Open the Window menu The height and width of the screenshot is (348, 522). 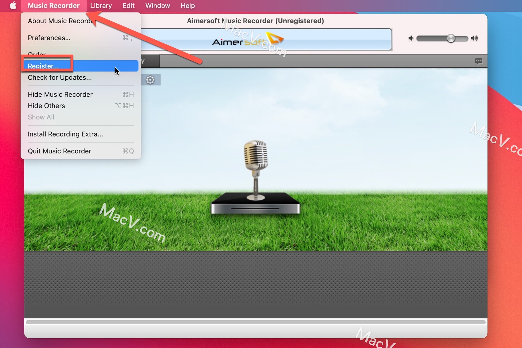157,5
